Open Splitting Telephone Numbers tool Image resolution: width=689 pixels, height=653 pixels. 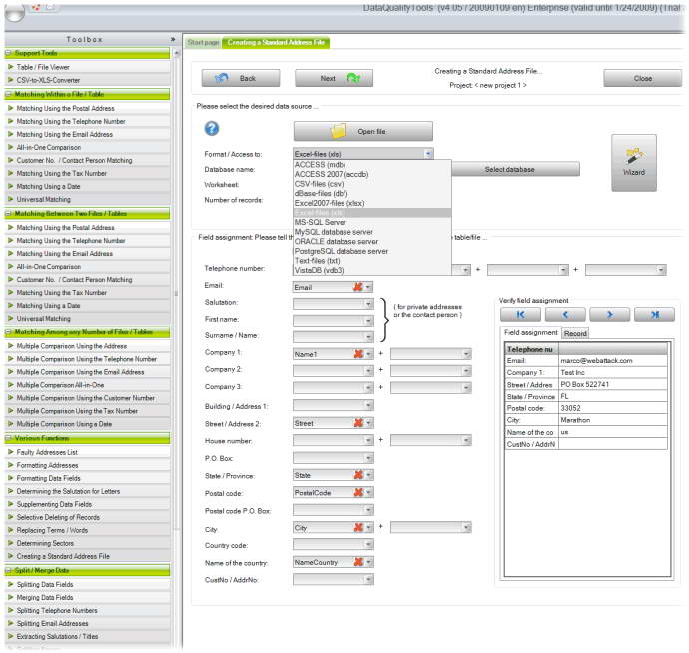coord(87,610)
